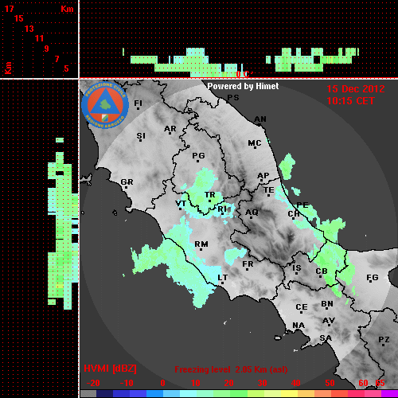Select the PE city label on the coast

302,205
